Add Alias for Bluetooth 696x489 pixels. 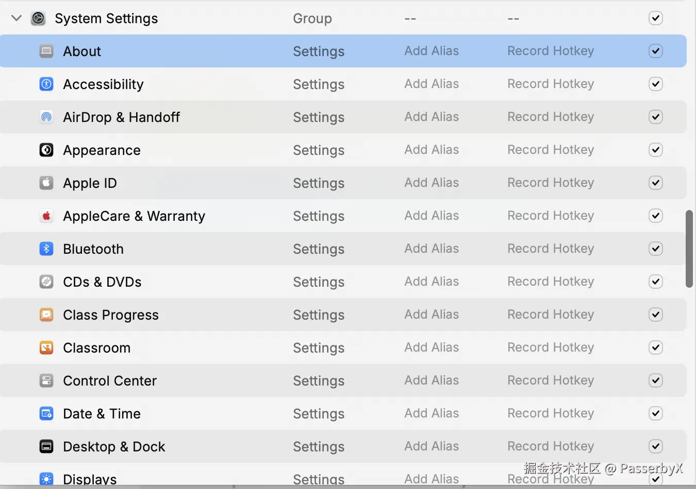[432, 249]
